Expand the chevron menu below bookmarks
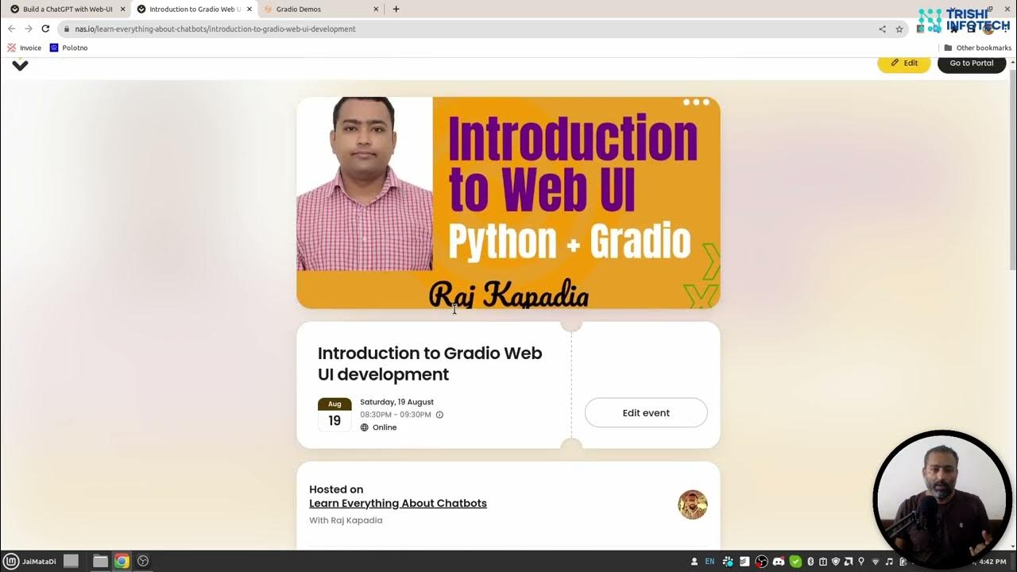 20,65
